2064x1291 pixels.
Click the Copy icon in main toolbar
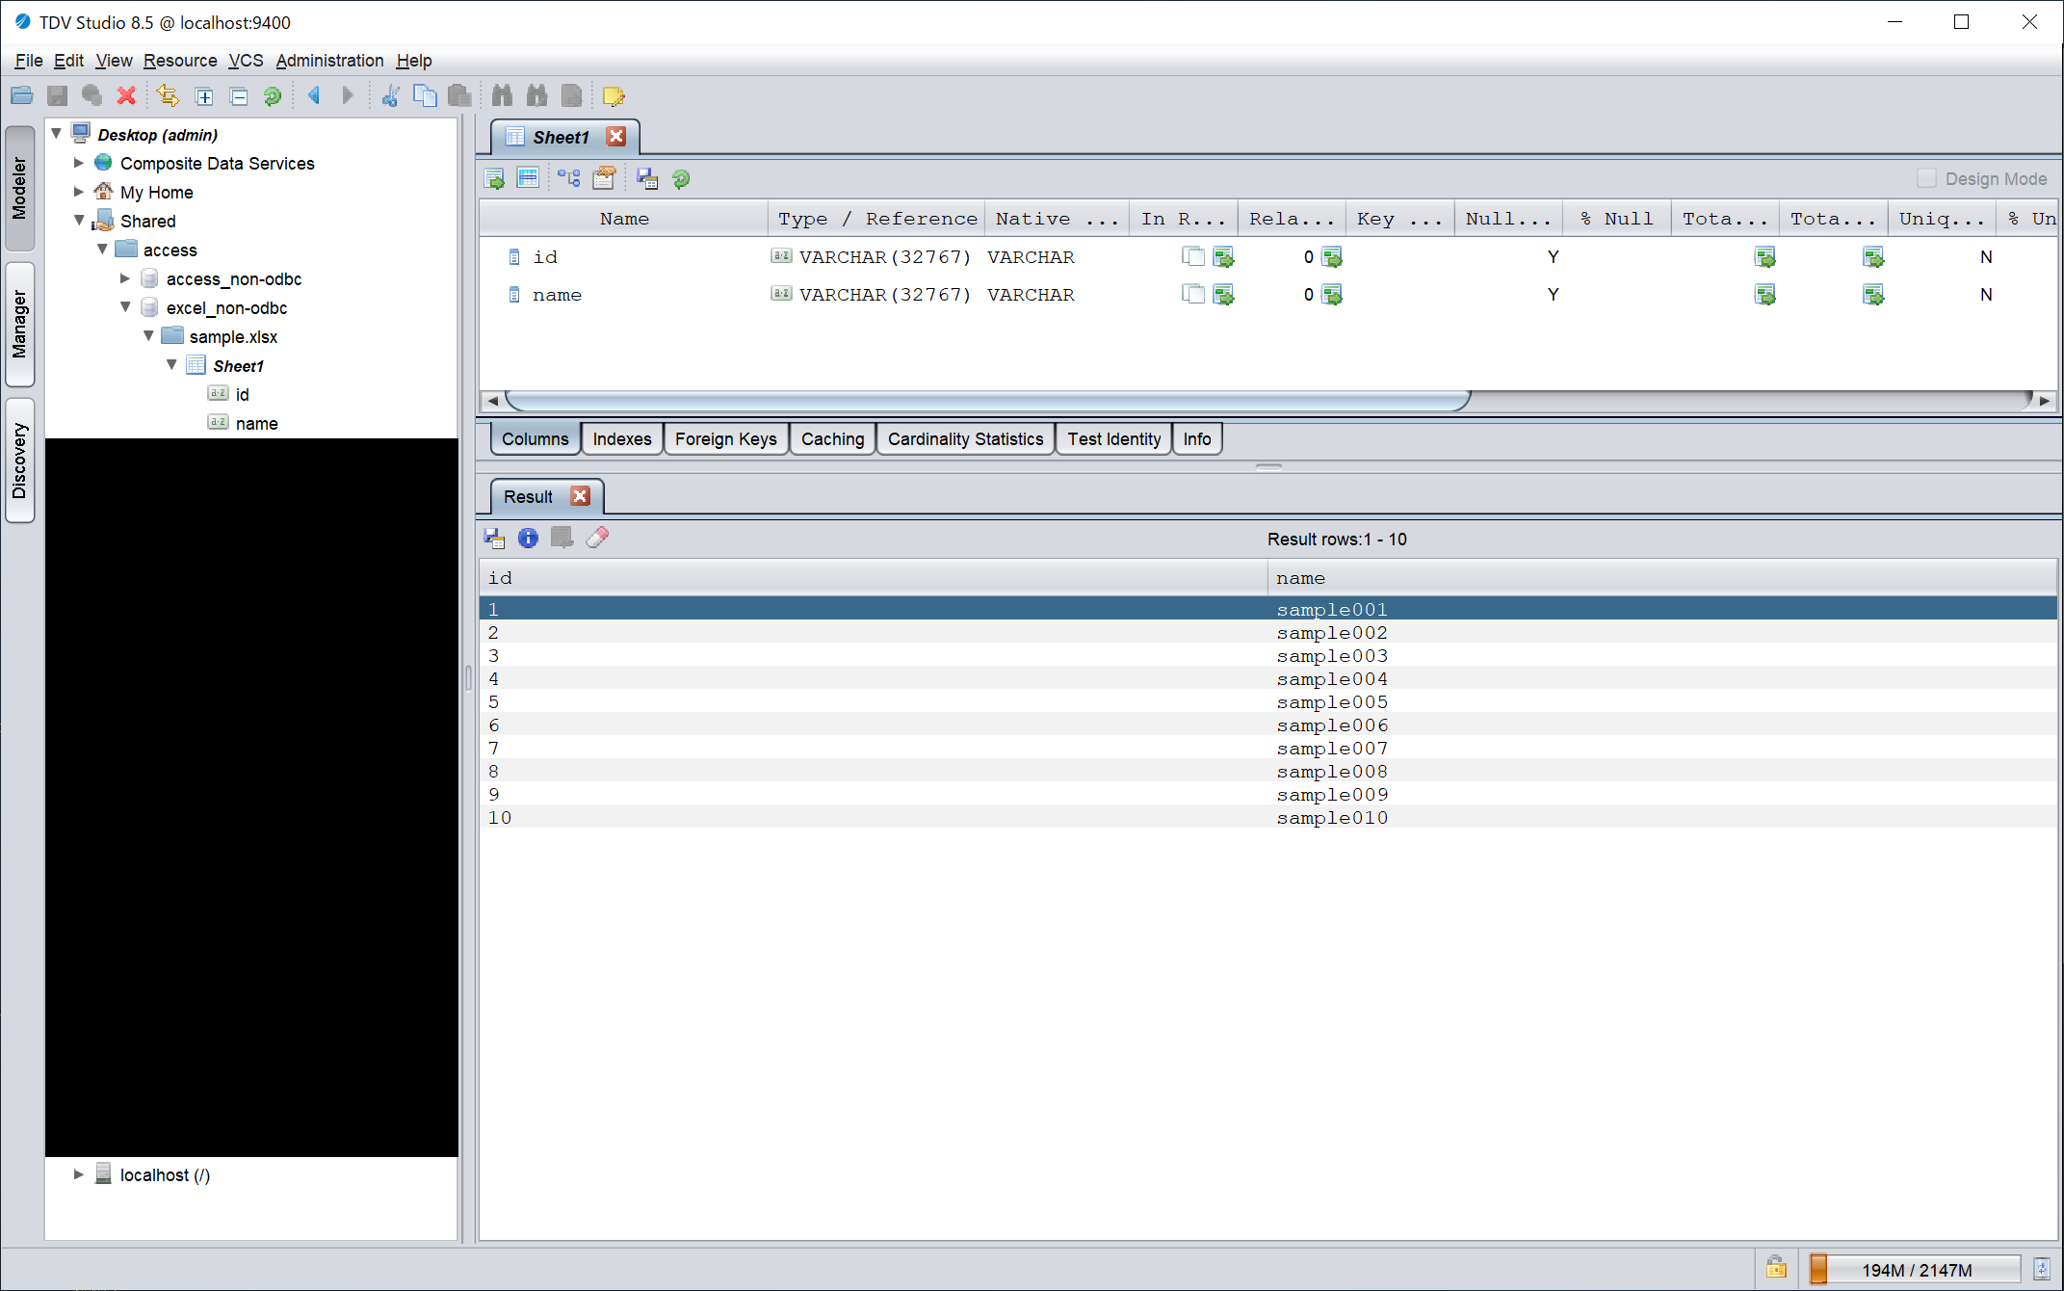(x=425, y=95)
